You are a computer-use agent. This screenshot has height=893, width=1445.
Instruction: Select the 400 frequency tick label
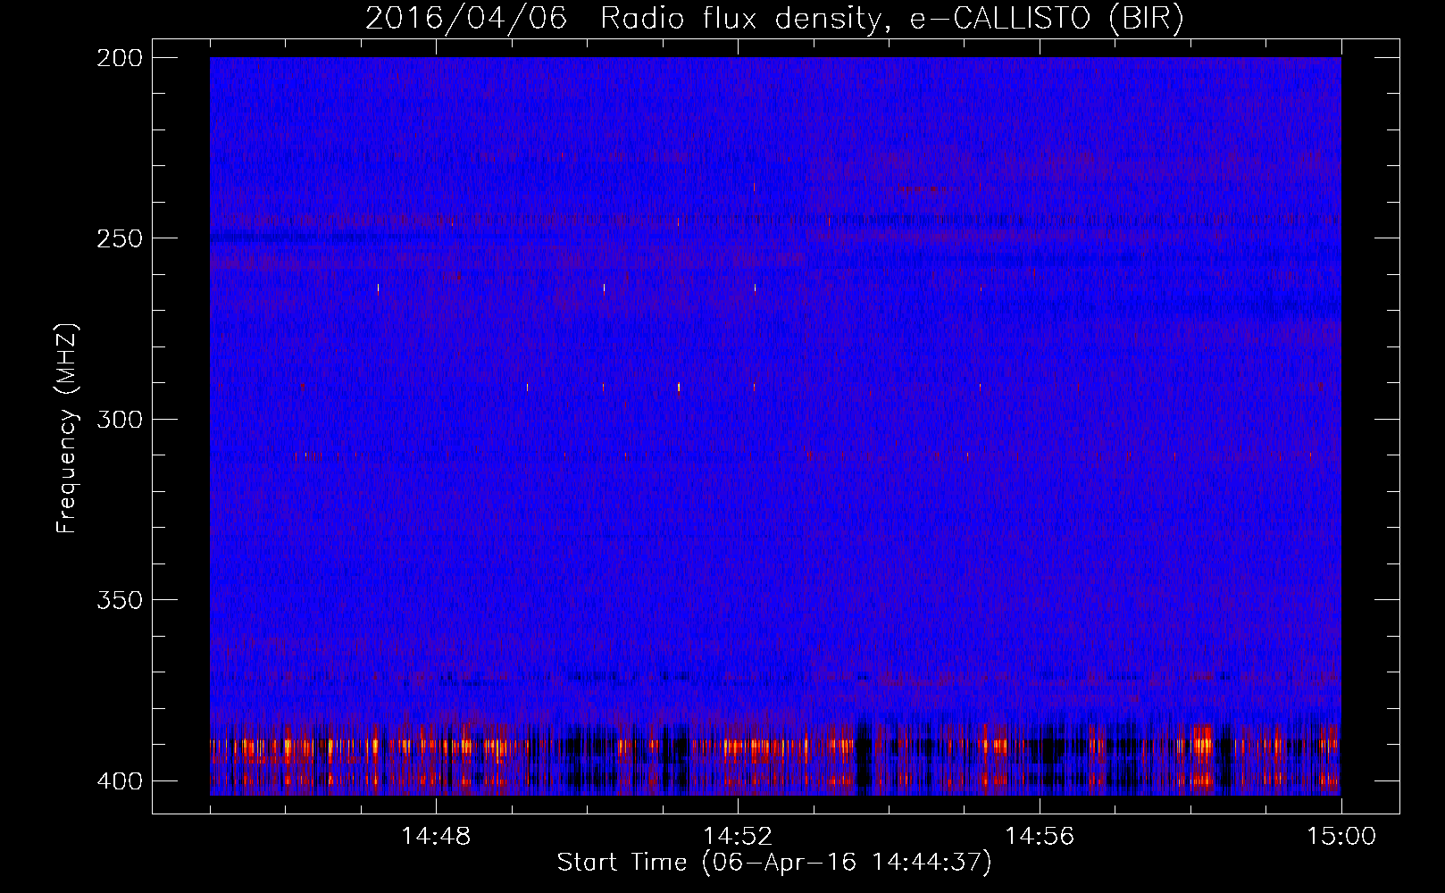pyautogui.click(x=120, y=781)
